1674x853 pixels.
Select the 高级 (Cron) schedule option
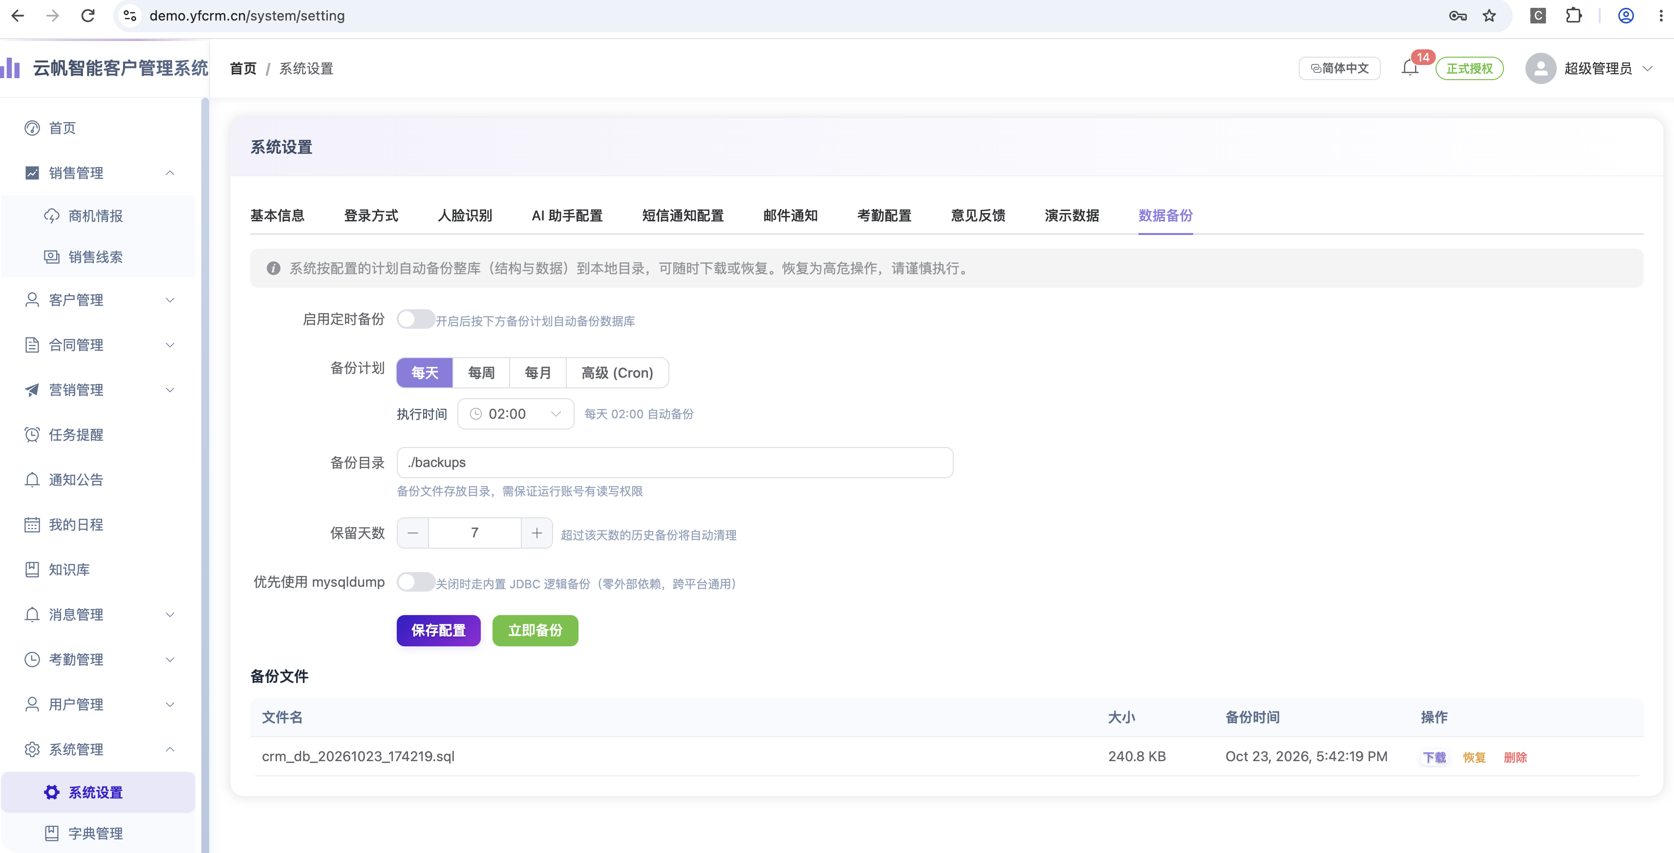tap(617, 373)
